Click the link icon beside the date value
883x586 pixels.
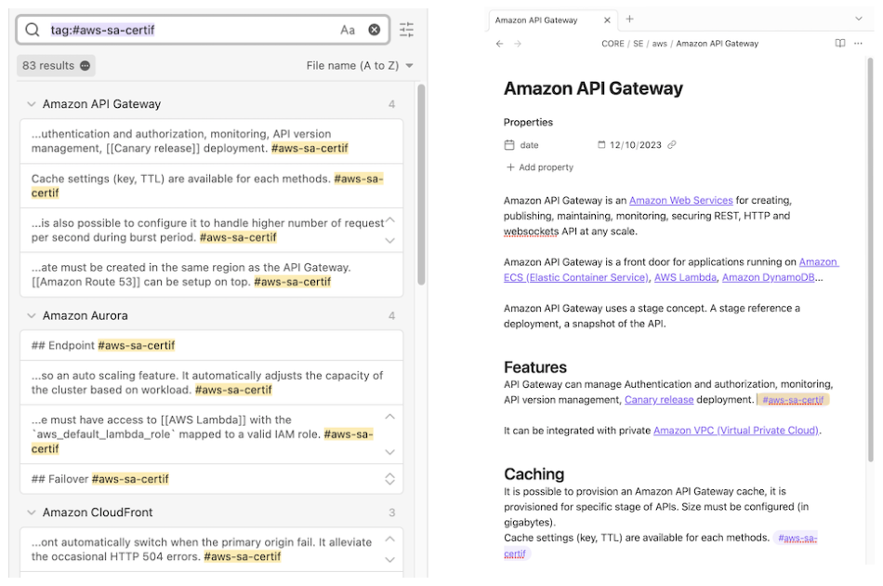click(x=671, y=145)
